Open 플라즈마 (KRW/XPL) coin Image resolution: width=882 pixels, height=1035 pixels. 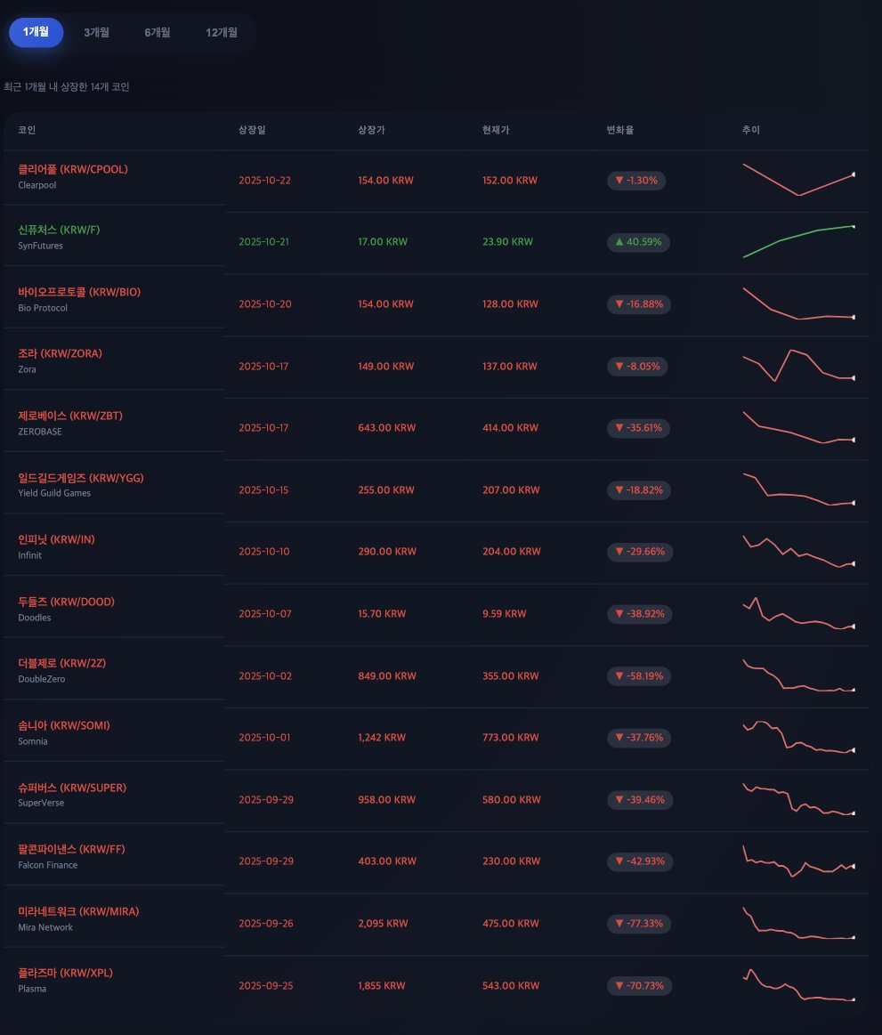(x=65, y=973)
